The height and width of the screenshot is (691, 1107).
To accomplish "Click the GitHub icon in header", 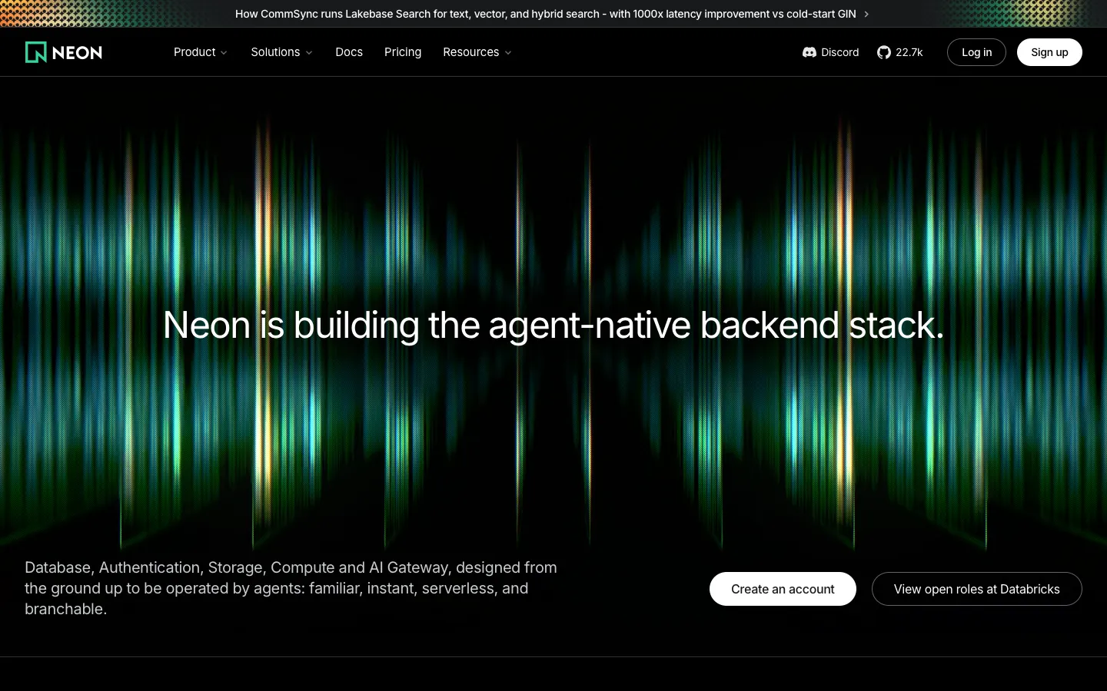I will pos(884,52).
